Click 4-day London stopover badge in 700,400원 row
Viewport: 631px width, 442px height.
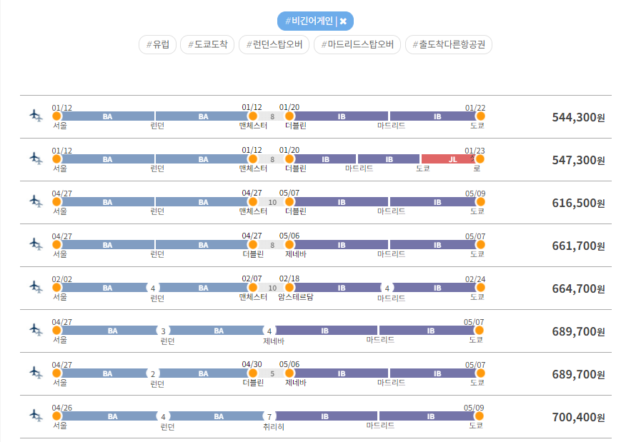[163, 417]
